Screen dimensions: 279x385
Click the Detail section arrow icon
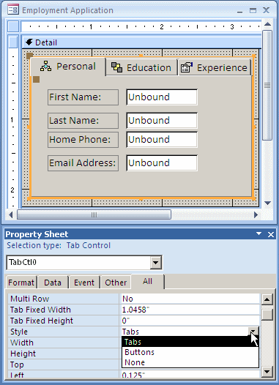click(x=29, y=42)
